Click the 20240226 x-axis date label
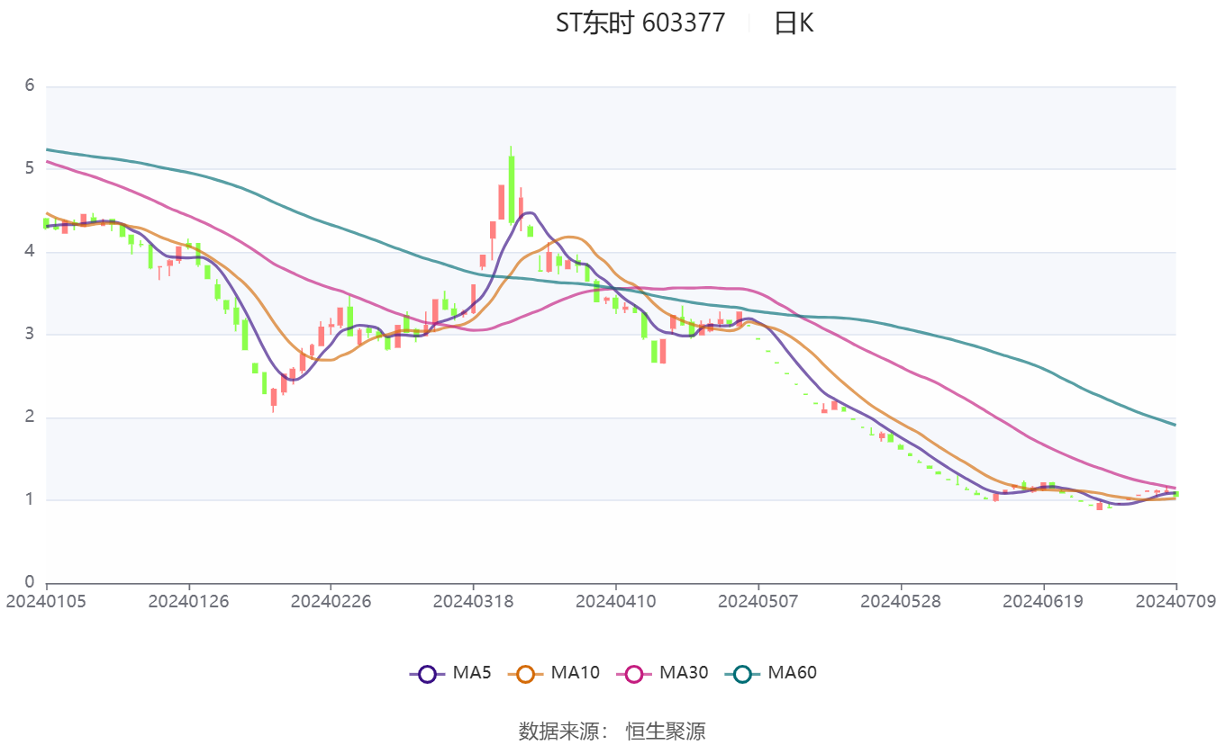This screenshot has height=745, width=1225. [331, 601]
